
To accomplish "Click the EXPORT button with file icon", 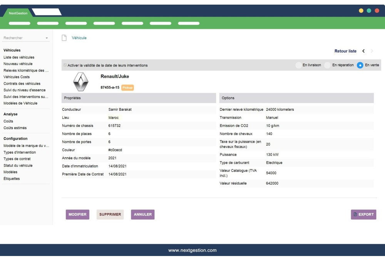I will [363, 214].
